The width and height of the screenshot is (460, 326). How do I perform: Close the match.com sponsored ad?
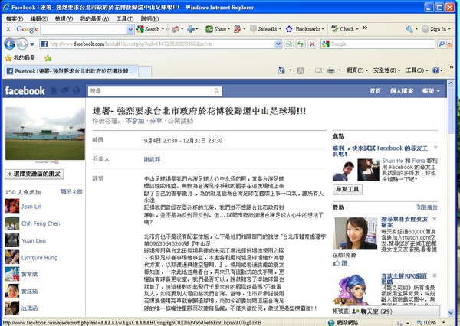(435, 219)
